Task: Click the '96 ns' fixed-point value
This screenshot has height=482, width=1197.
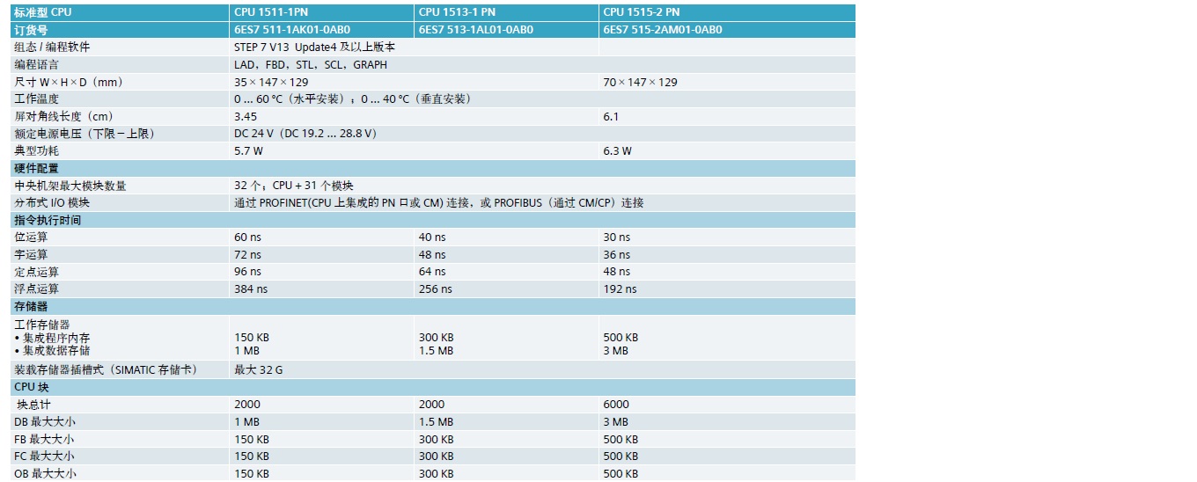Action: tap(247, 272)
